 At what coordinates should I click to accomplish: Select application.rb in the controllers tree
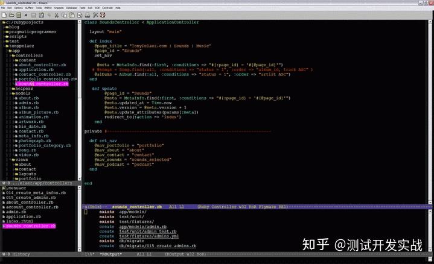tap(36, 70)
